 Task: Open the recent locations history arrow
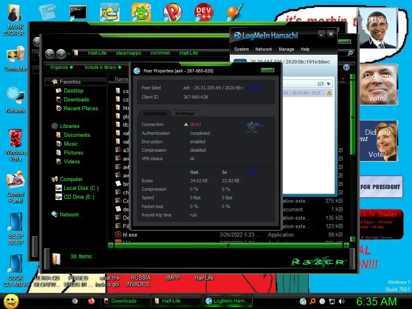(69, 54)
